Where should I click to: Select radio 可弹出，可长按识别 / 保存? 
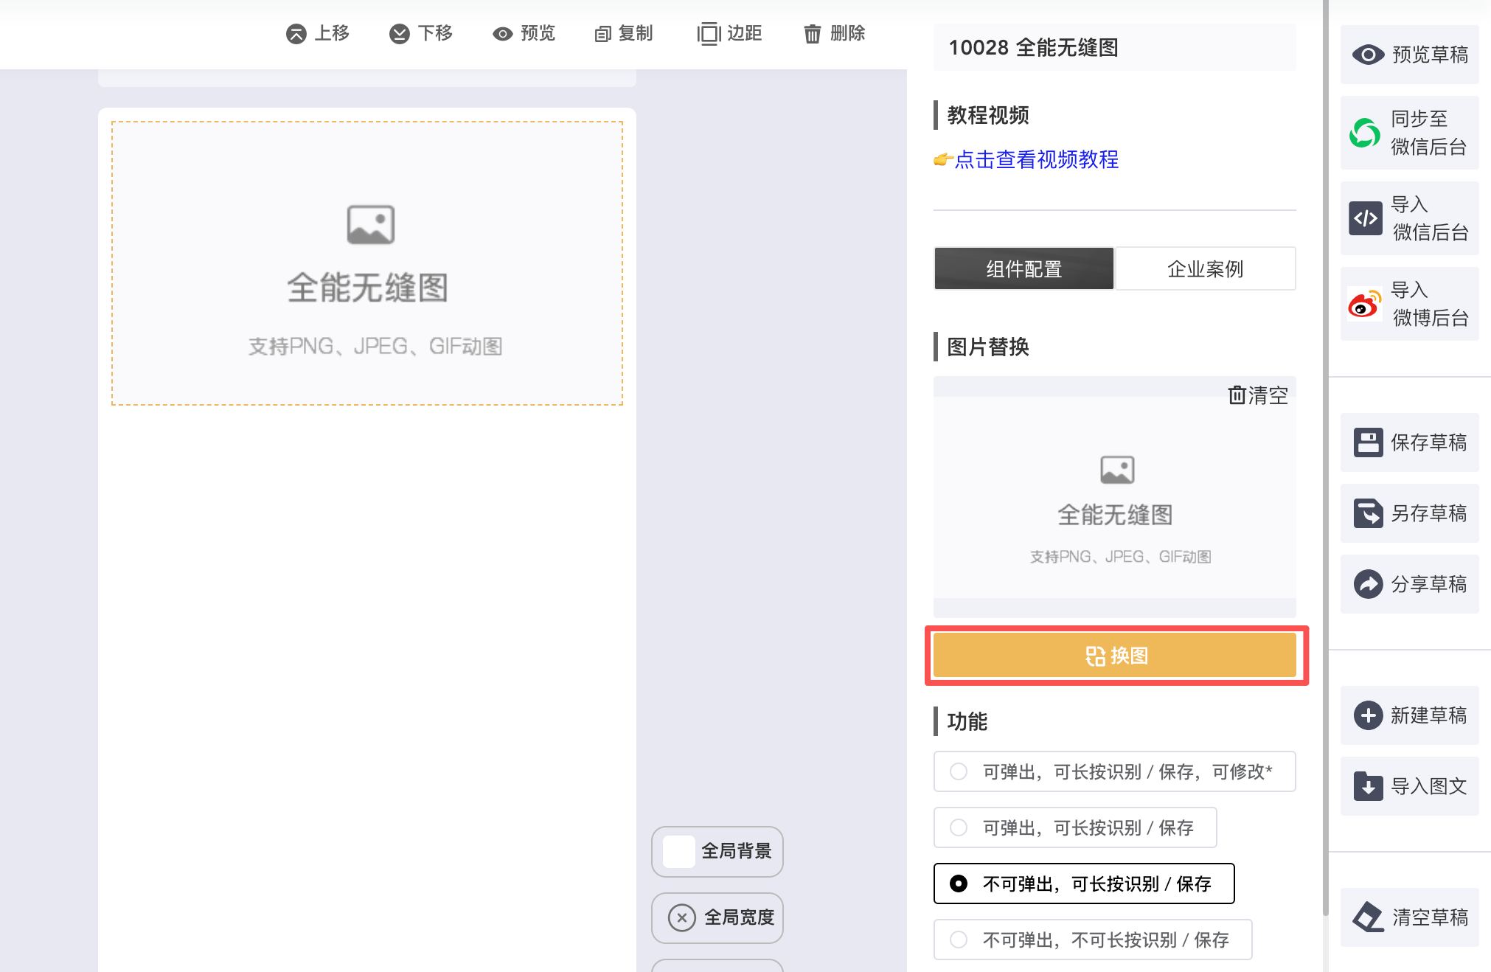pos(959,827)
